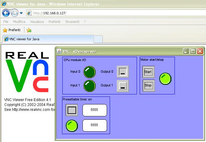This screenshot has height=142, width=206.
Task: Open the Modifica menu
Action: pos(19,22)
